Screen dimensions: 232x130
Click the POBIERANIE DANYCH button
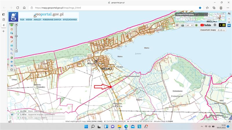pos(52,20)
